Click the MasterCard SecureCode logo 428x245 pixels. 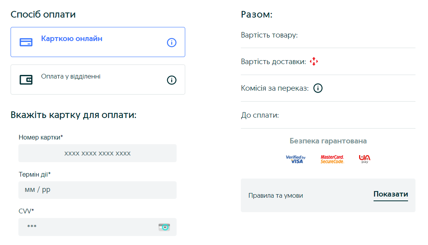[332, 159]
